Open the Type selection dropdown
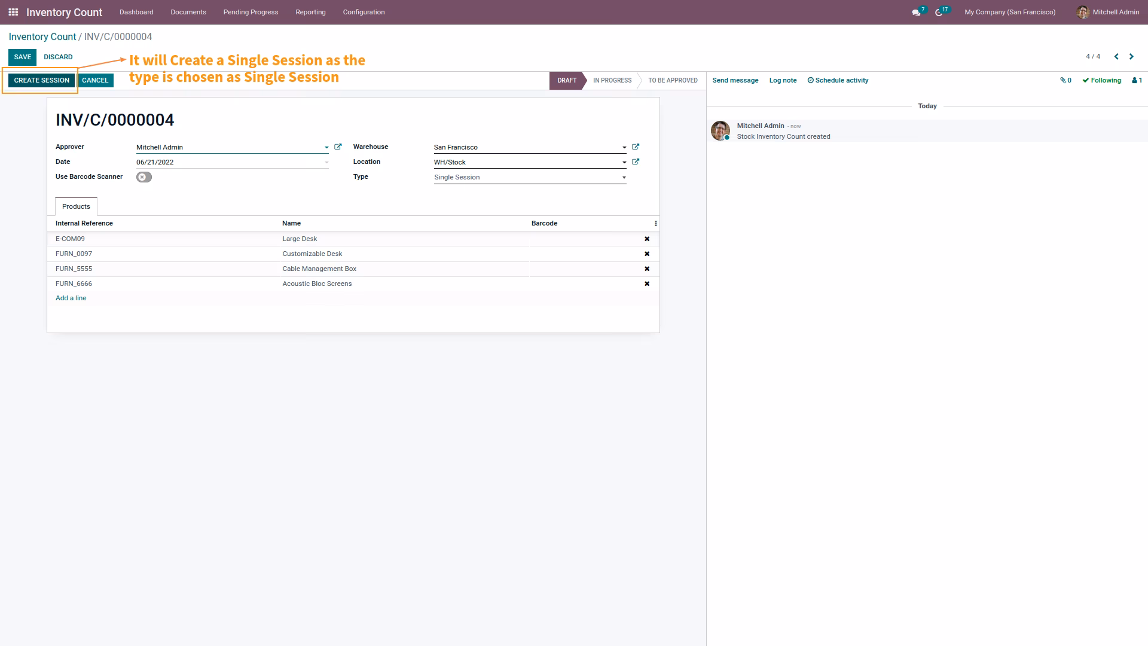1148x646 pixels. point(530,177)
